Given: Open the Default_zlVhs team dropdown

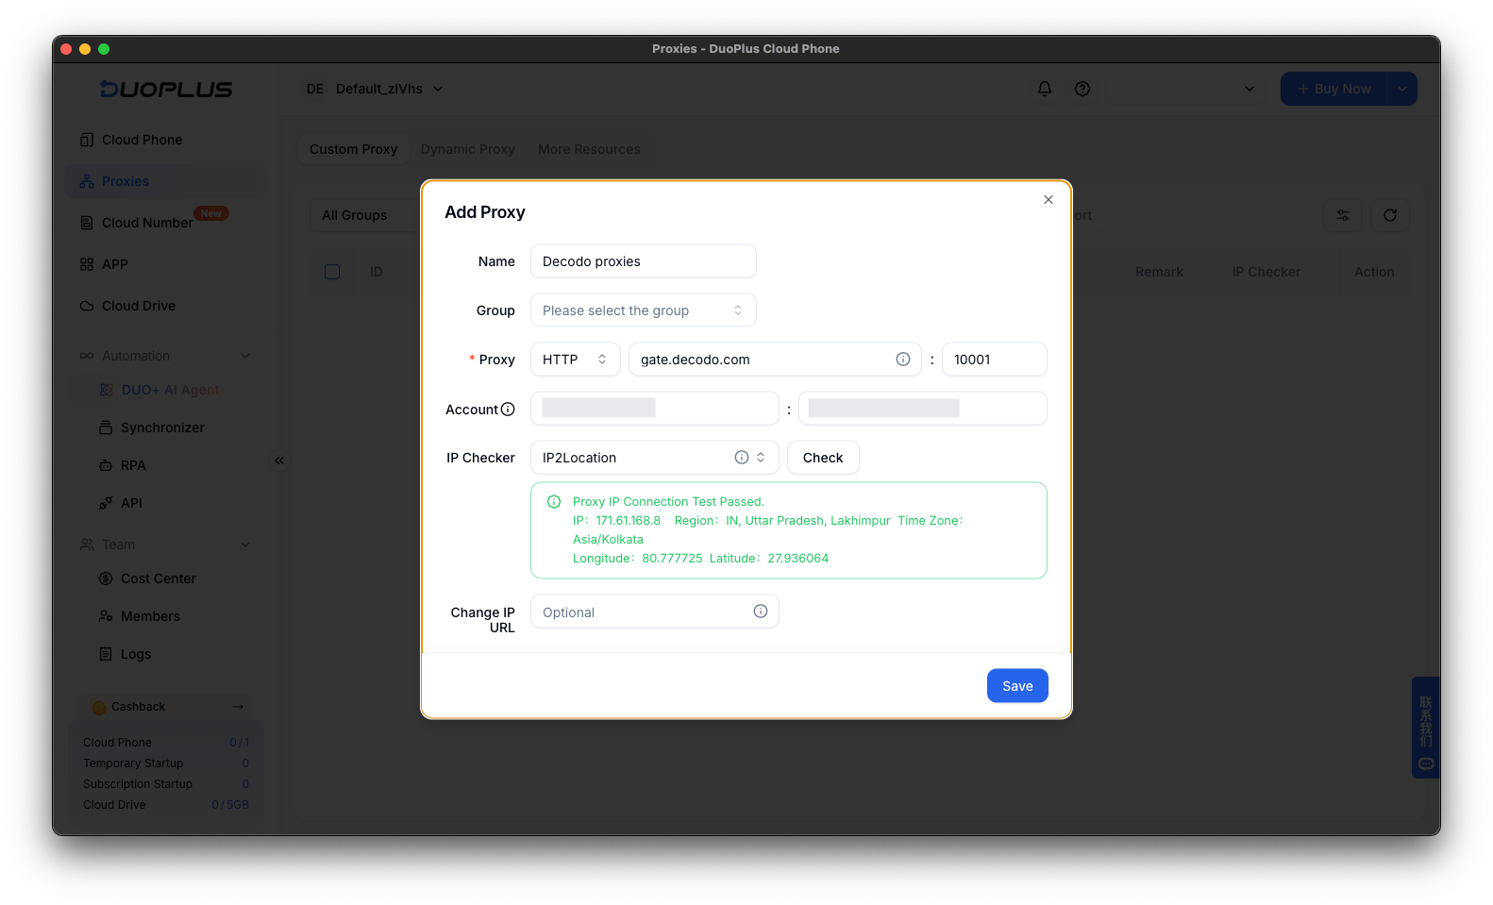Looking at the screenshot, I should (375, 89).
